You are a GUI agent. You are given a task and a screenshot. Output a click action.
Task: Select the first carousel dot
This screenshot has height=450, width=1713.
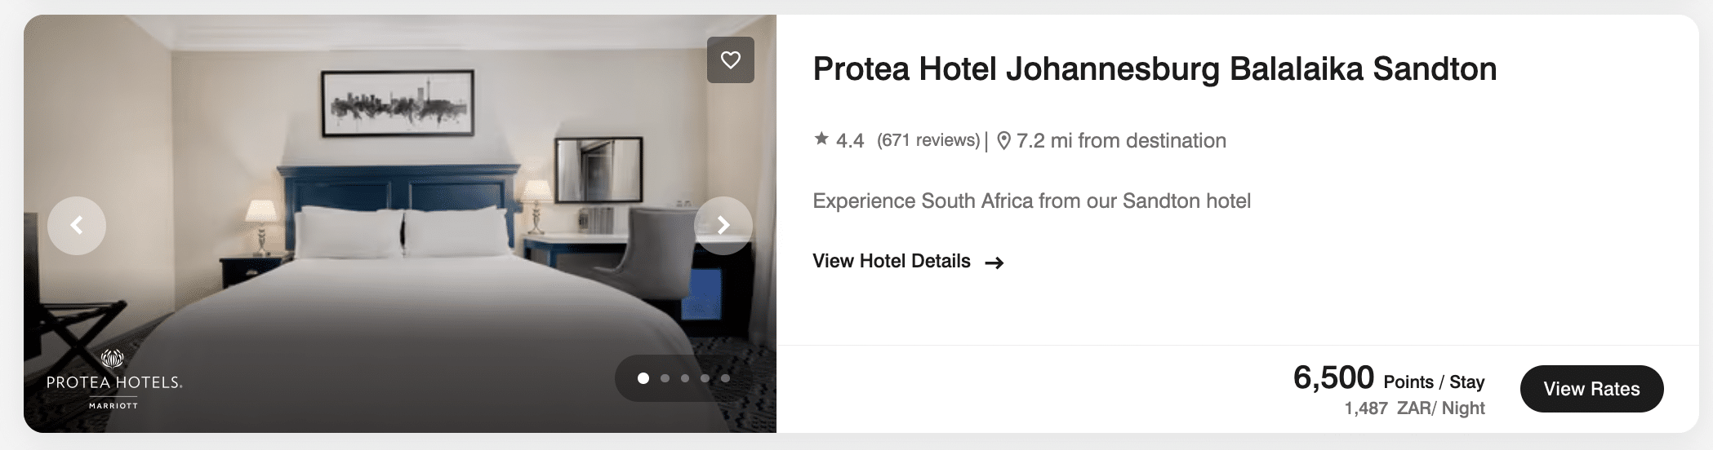click(643, 378)
